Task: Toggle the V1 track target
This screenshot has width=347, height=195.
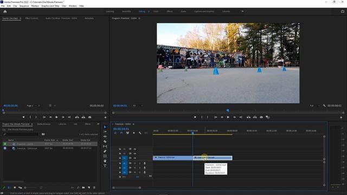Action: tap(125, 158)
